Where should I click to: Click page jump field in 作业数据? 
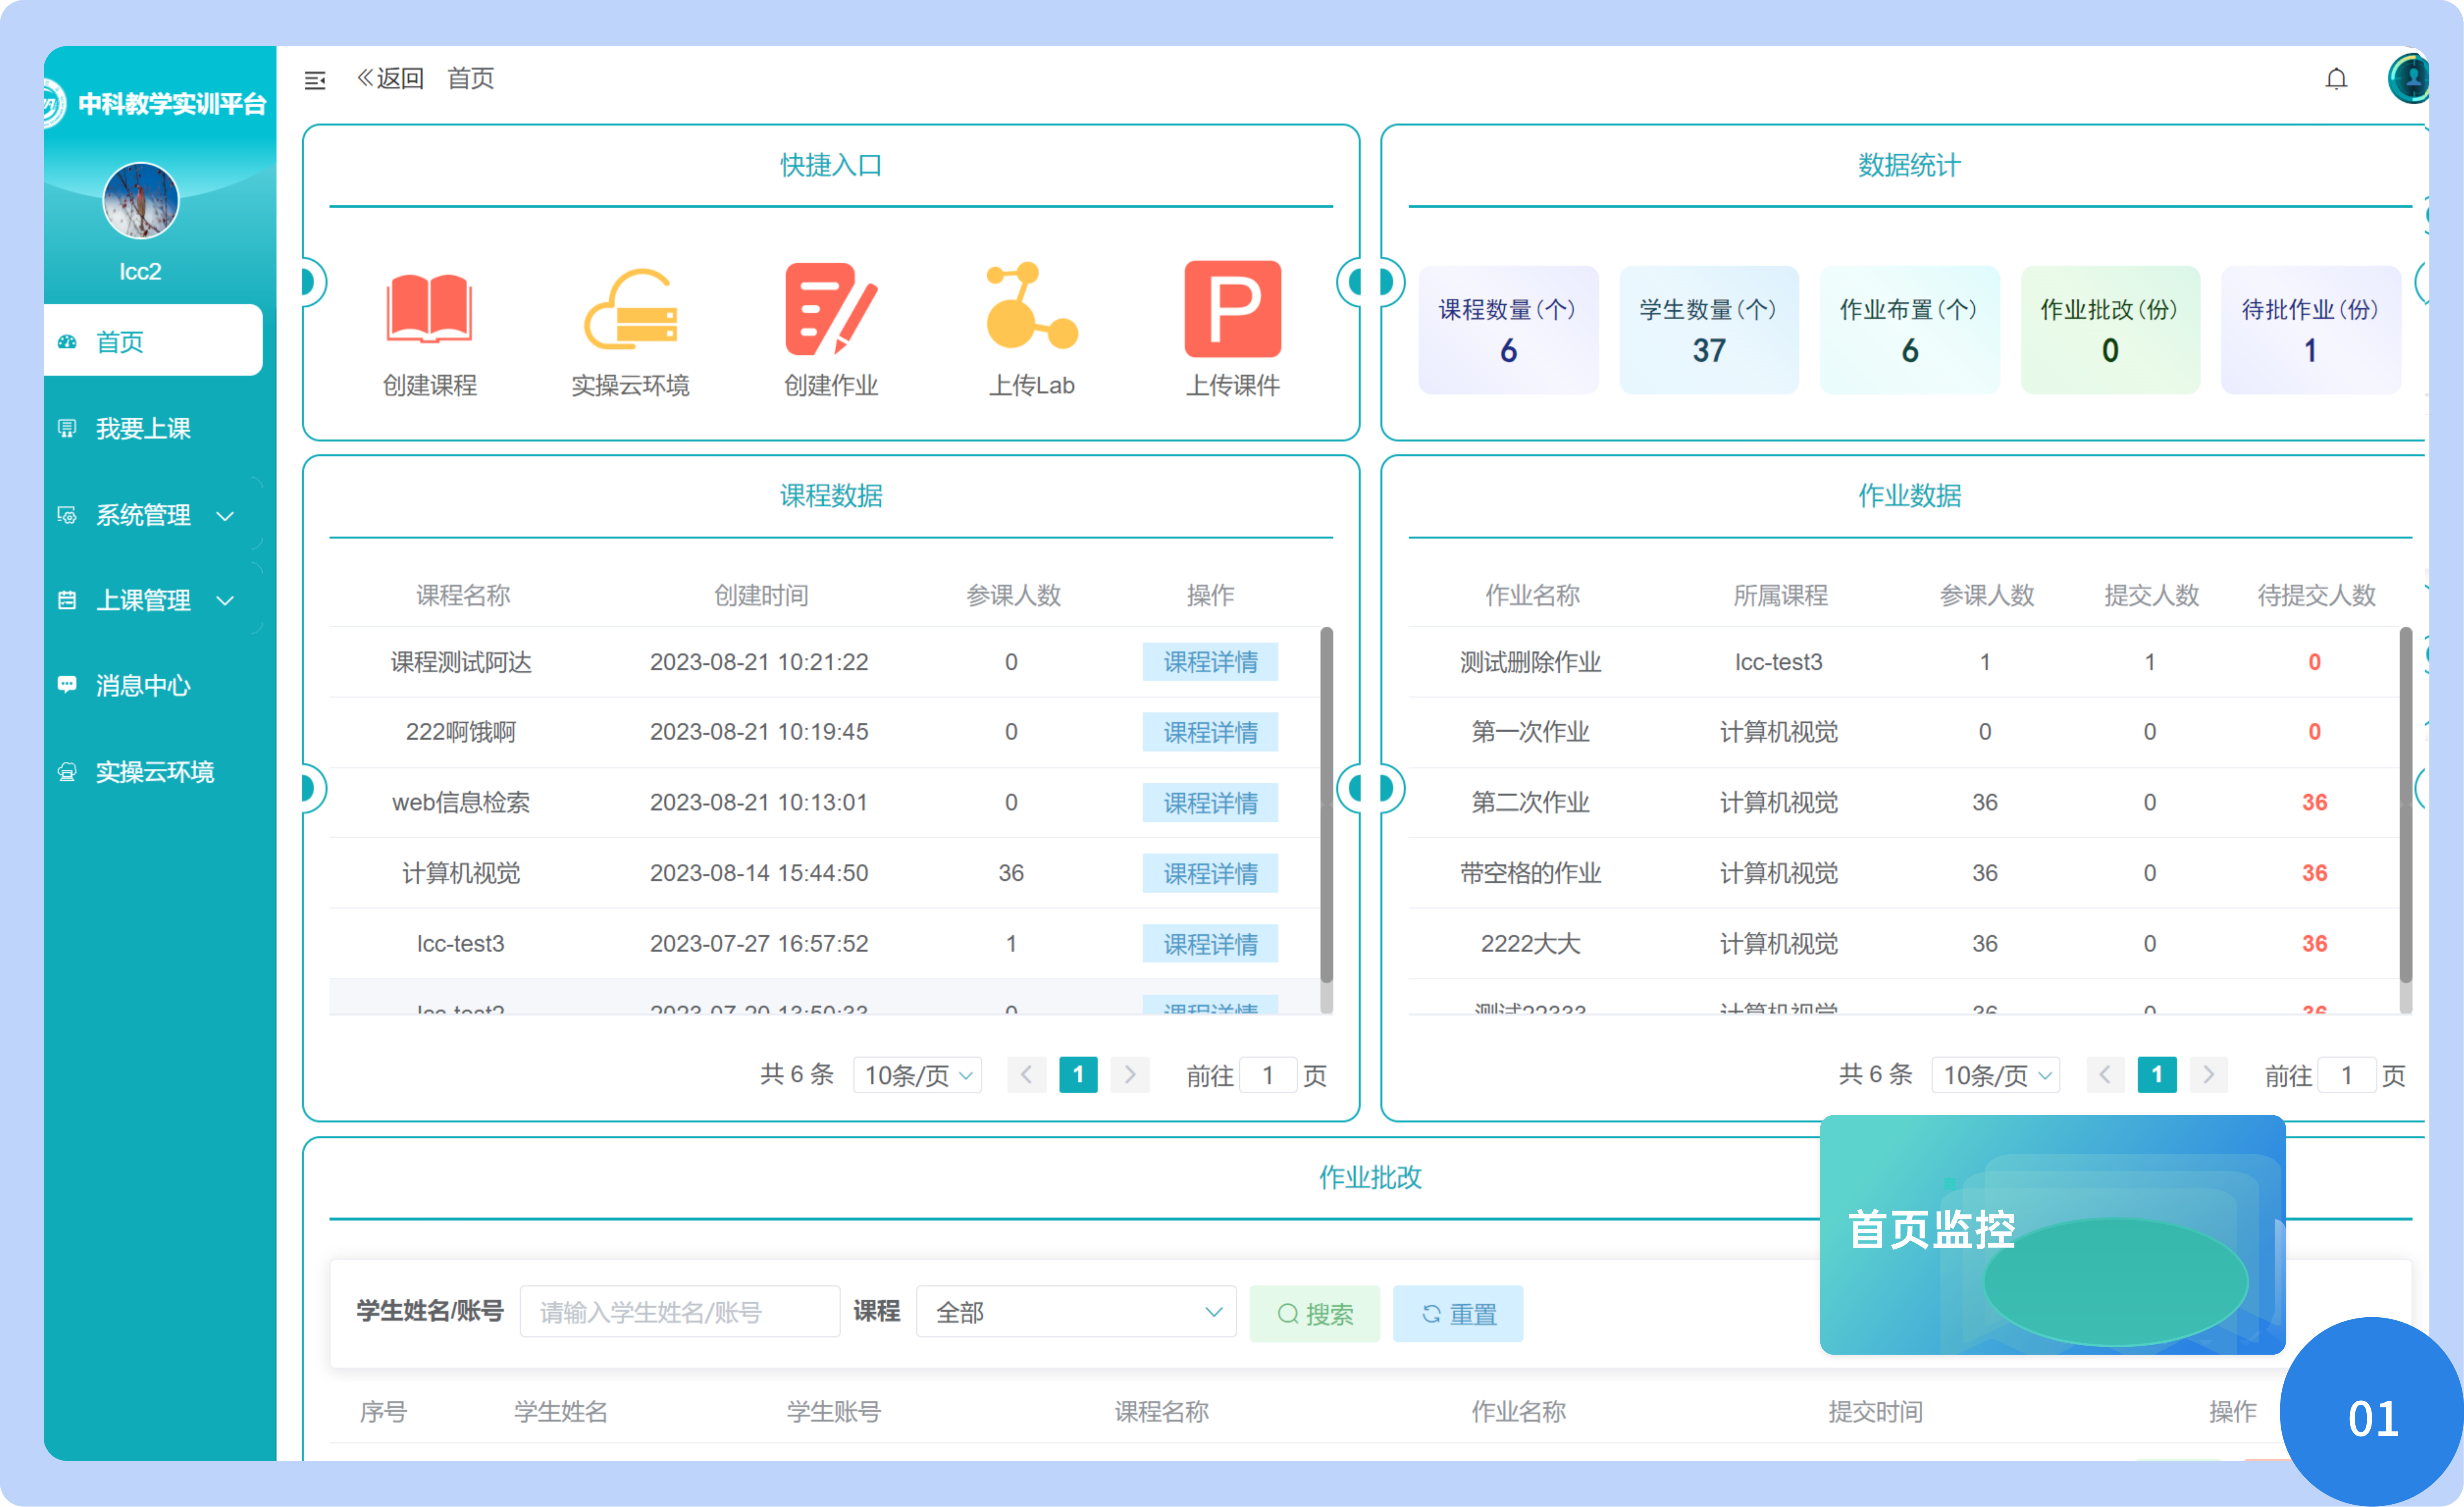click(x=2347, y=1075)
